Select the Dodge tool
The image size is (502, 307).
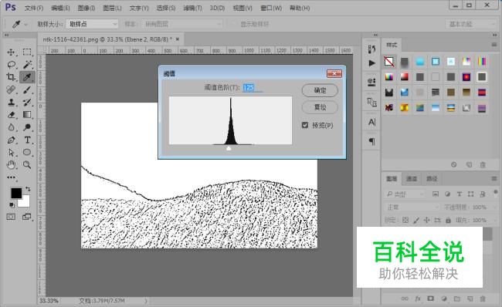click(x=27, y=127)
